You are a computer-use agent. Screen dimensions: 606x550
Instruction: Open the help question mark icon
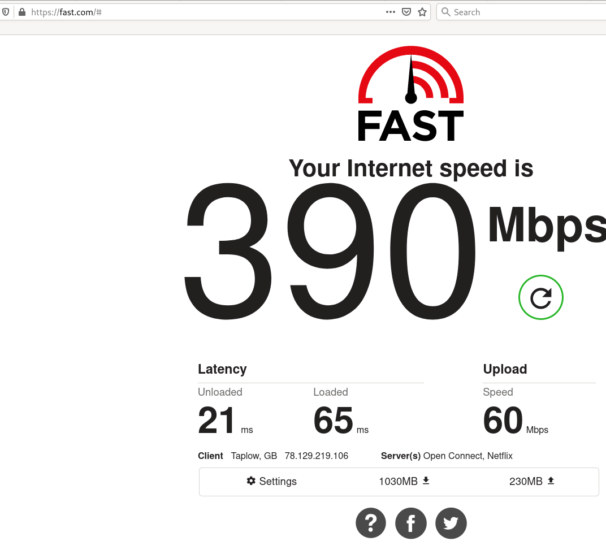coord(371,523)
